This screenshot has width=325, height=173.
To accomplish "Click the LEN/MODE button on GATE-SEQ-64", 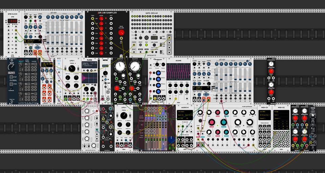I will coord(154,45).
